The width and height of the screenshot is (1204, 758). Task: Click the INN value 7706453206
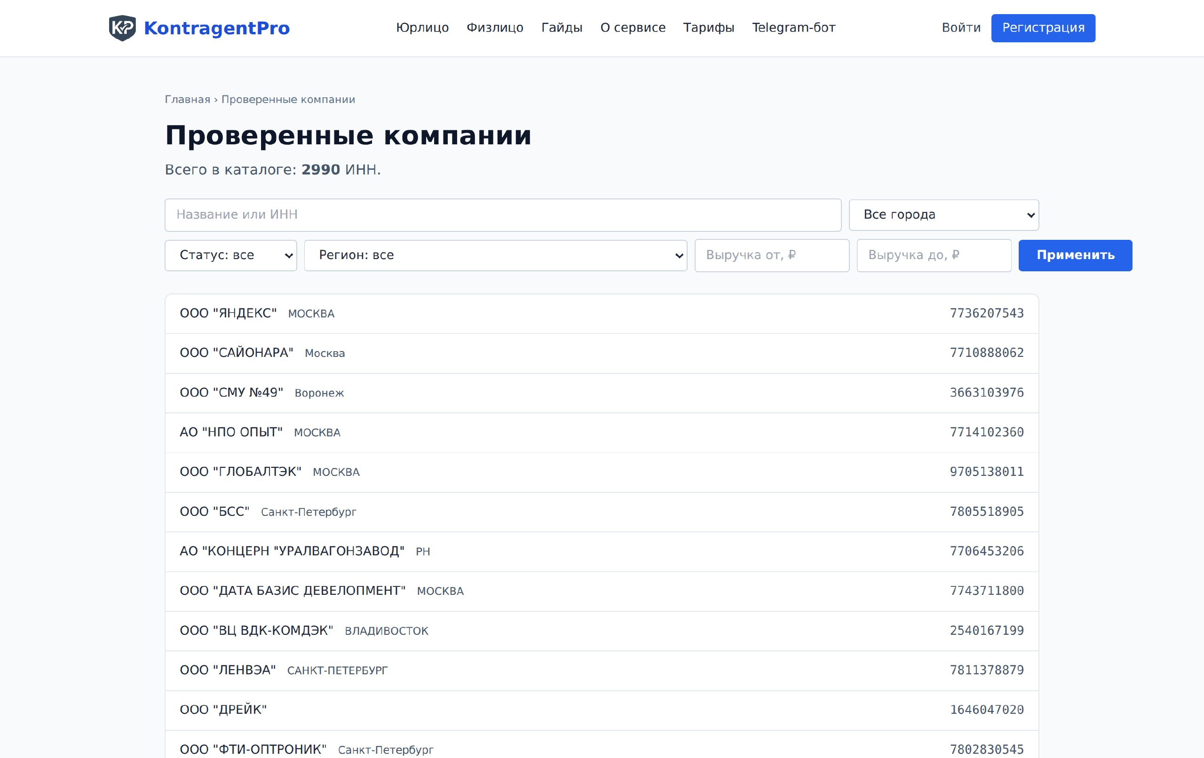987,552
